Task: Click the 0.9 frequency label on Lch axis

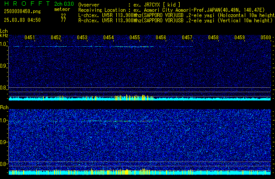Action: 3,66
